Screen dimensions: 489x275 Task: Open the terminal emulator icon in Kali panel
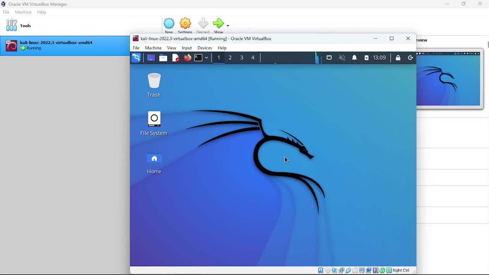198,58
